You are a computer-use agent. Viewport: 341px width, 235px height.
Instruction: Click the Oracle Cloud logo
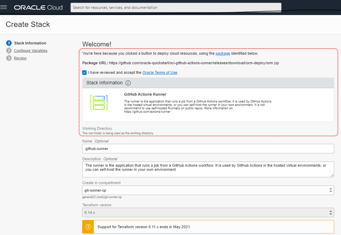point(38,8)
